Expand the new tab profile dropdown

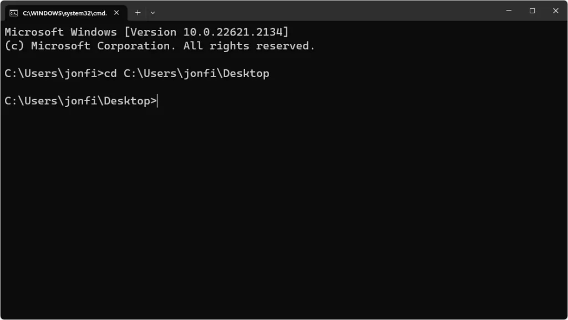point(153,12)
